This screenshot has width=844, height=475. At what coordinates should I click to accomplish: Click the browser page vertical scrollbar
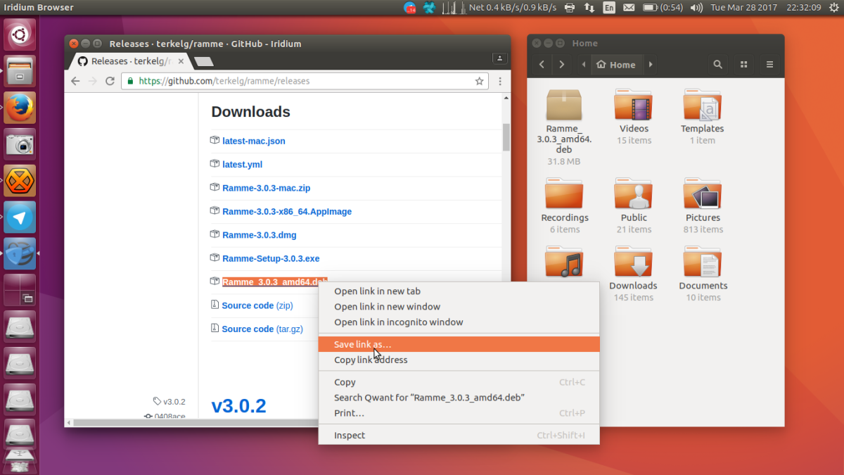point(506,137)
